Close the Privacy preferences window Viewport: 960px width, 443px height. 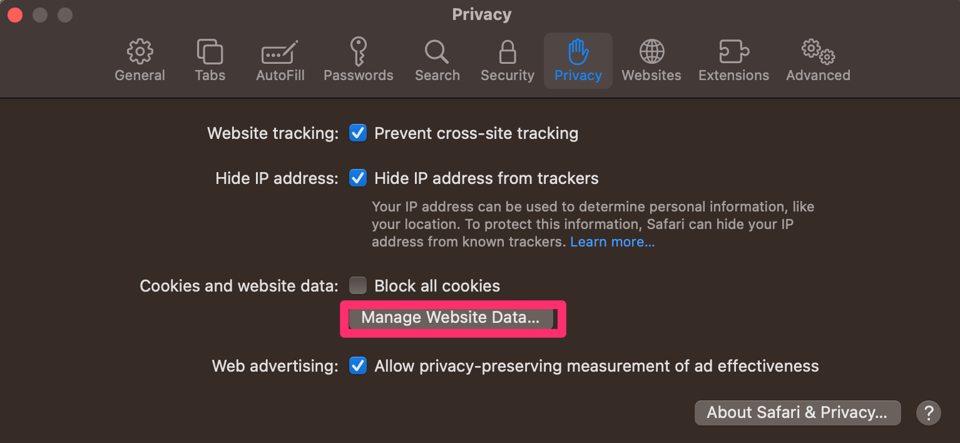pyautogui.click(x=14, y=14)
